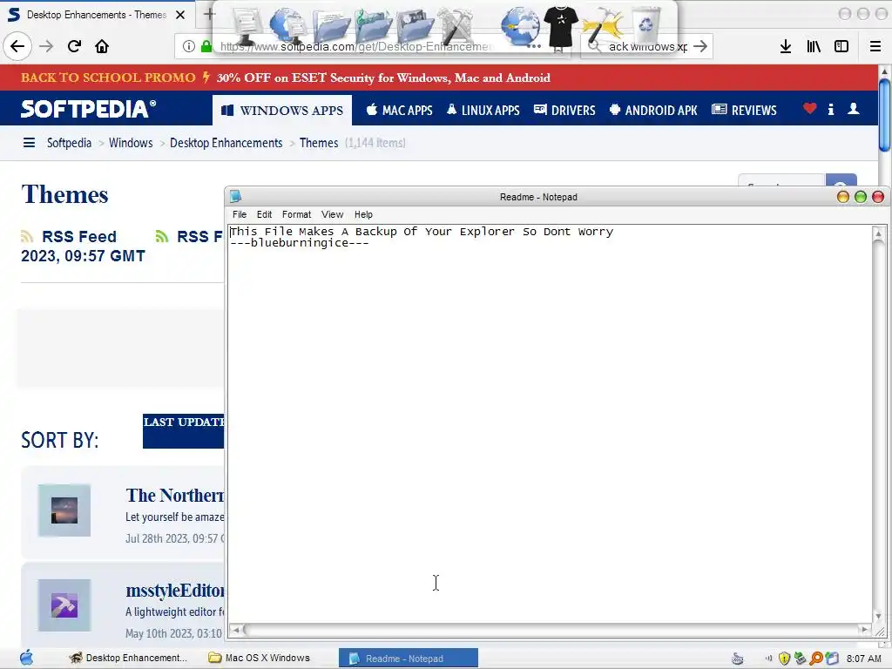Click the Notepad vertical scrollbar down arrow

pos(878,616)
